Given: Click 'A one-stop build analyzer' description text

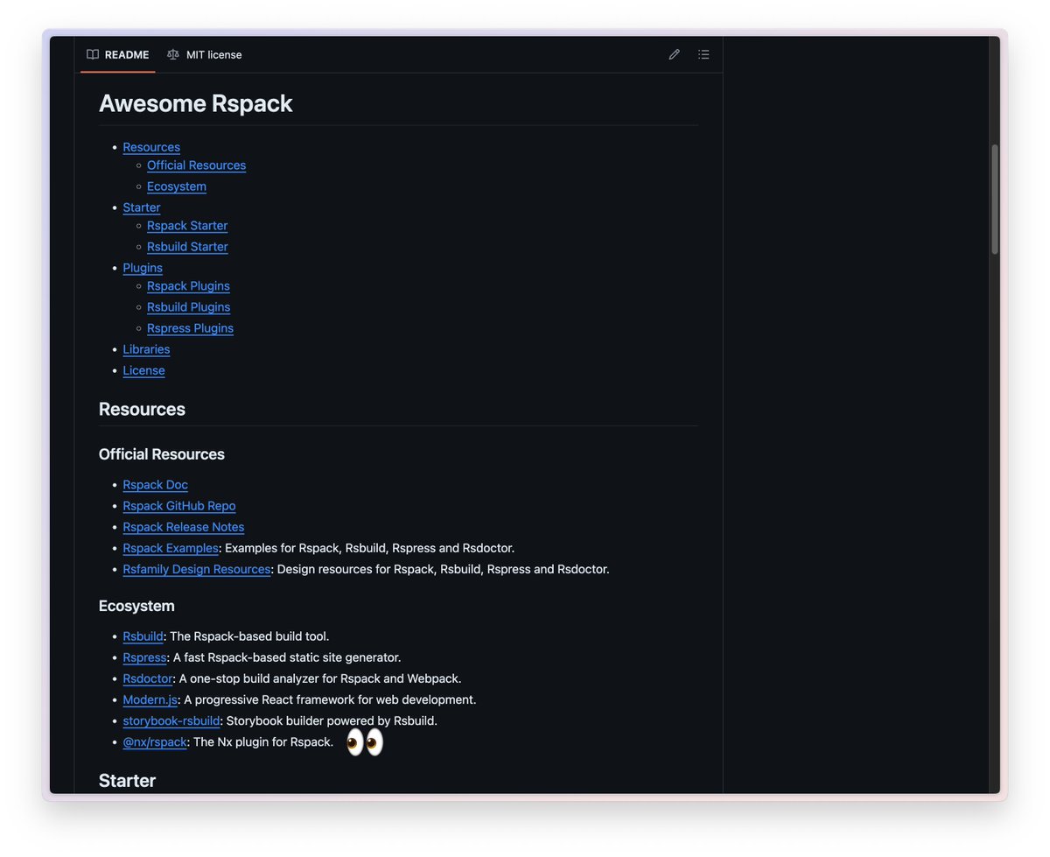Looking at the screenshot, I should 320,678.
